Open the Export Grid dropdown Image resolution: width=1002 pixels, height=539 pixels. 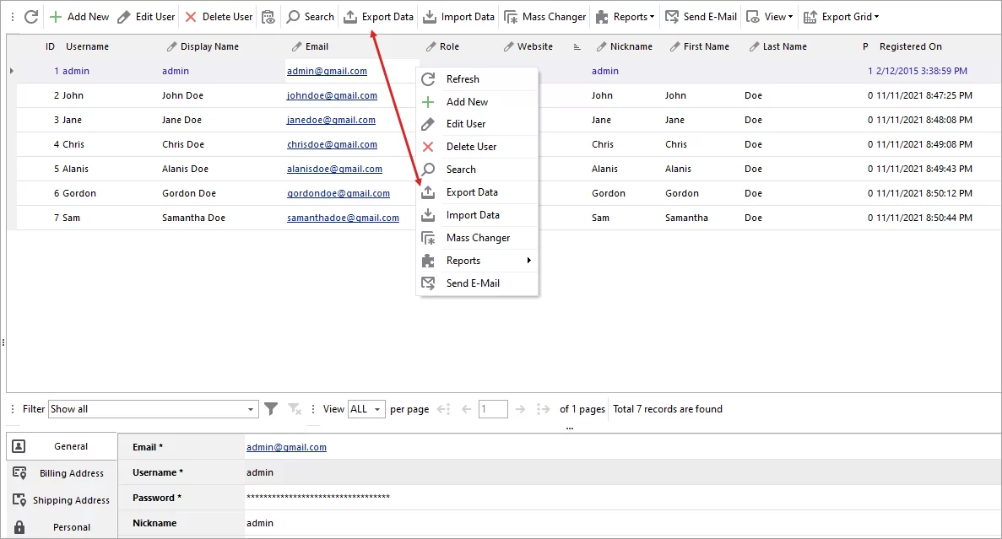pyautogui.click(x=841, y=16)
